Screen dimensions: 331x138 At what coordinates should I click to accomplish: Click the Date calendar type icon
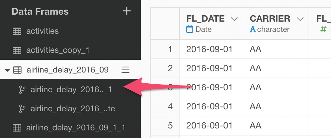[x=190, y=29]
